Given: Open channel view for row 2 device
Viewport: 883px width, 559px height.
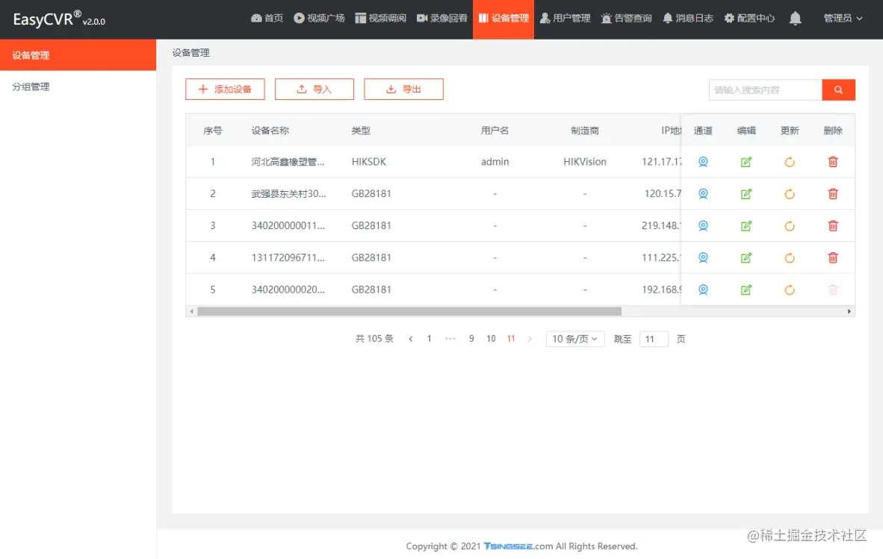Looking at the screenshot, I should point(703,194).
